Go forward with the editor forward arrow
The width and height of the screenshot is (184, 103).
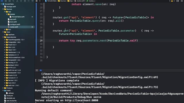(43, 1)
